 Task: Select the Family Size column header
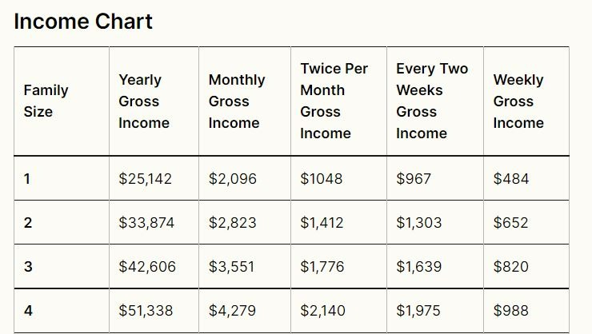point(46,101)
